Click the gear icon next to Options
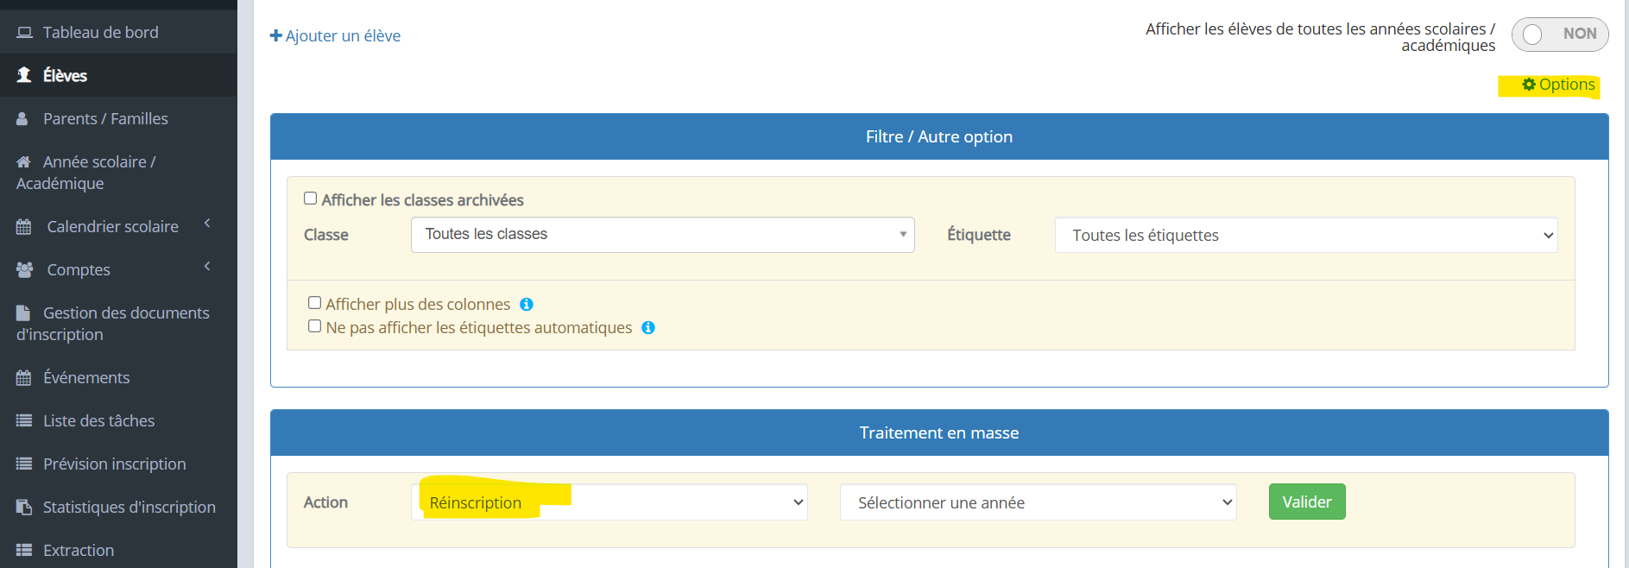This screenshot has width=1629, height=568. (x=1529, y=85)
